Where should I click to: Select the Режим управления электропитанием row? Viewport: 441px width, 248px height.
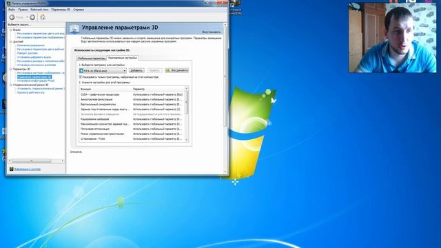pos(132,134)
